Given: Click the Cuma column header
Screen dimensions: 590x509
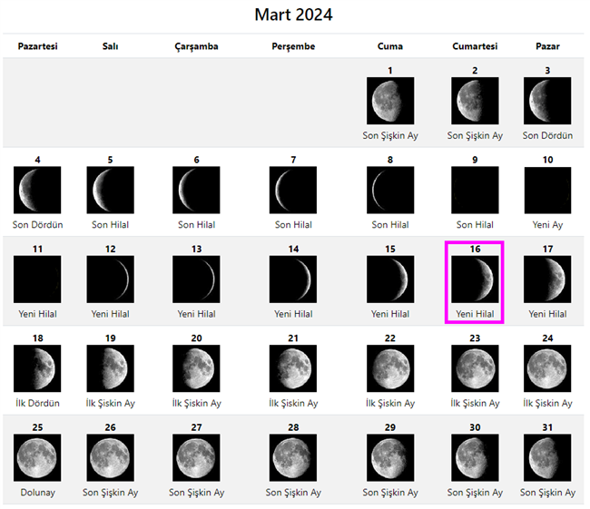Looking at the screenshot, I should tap(390, 46).
